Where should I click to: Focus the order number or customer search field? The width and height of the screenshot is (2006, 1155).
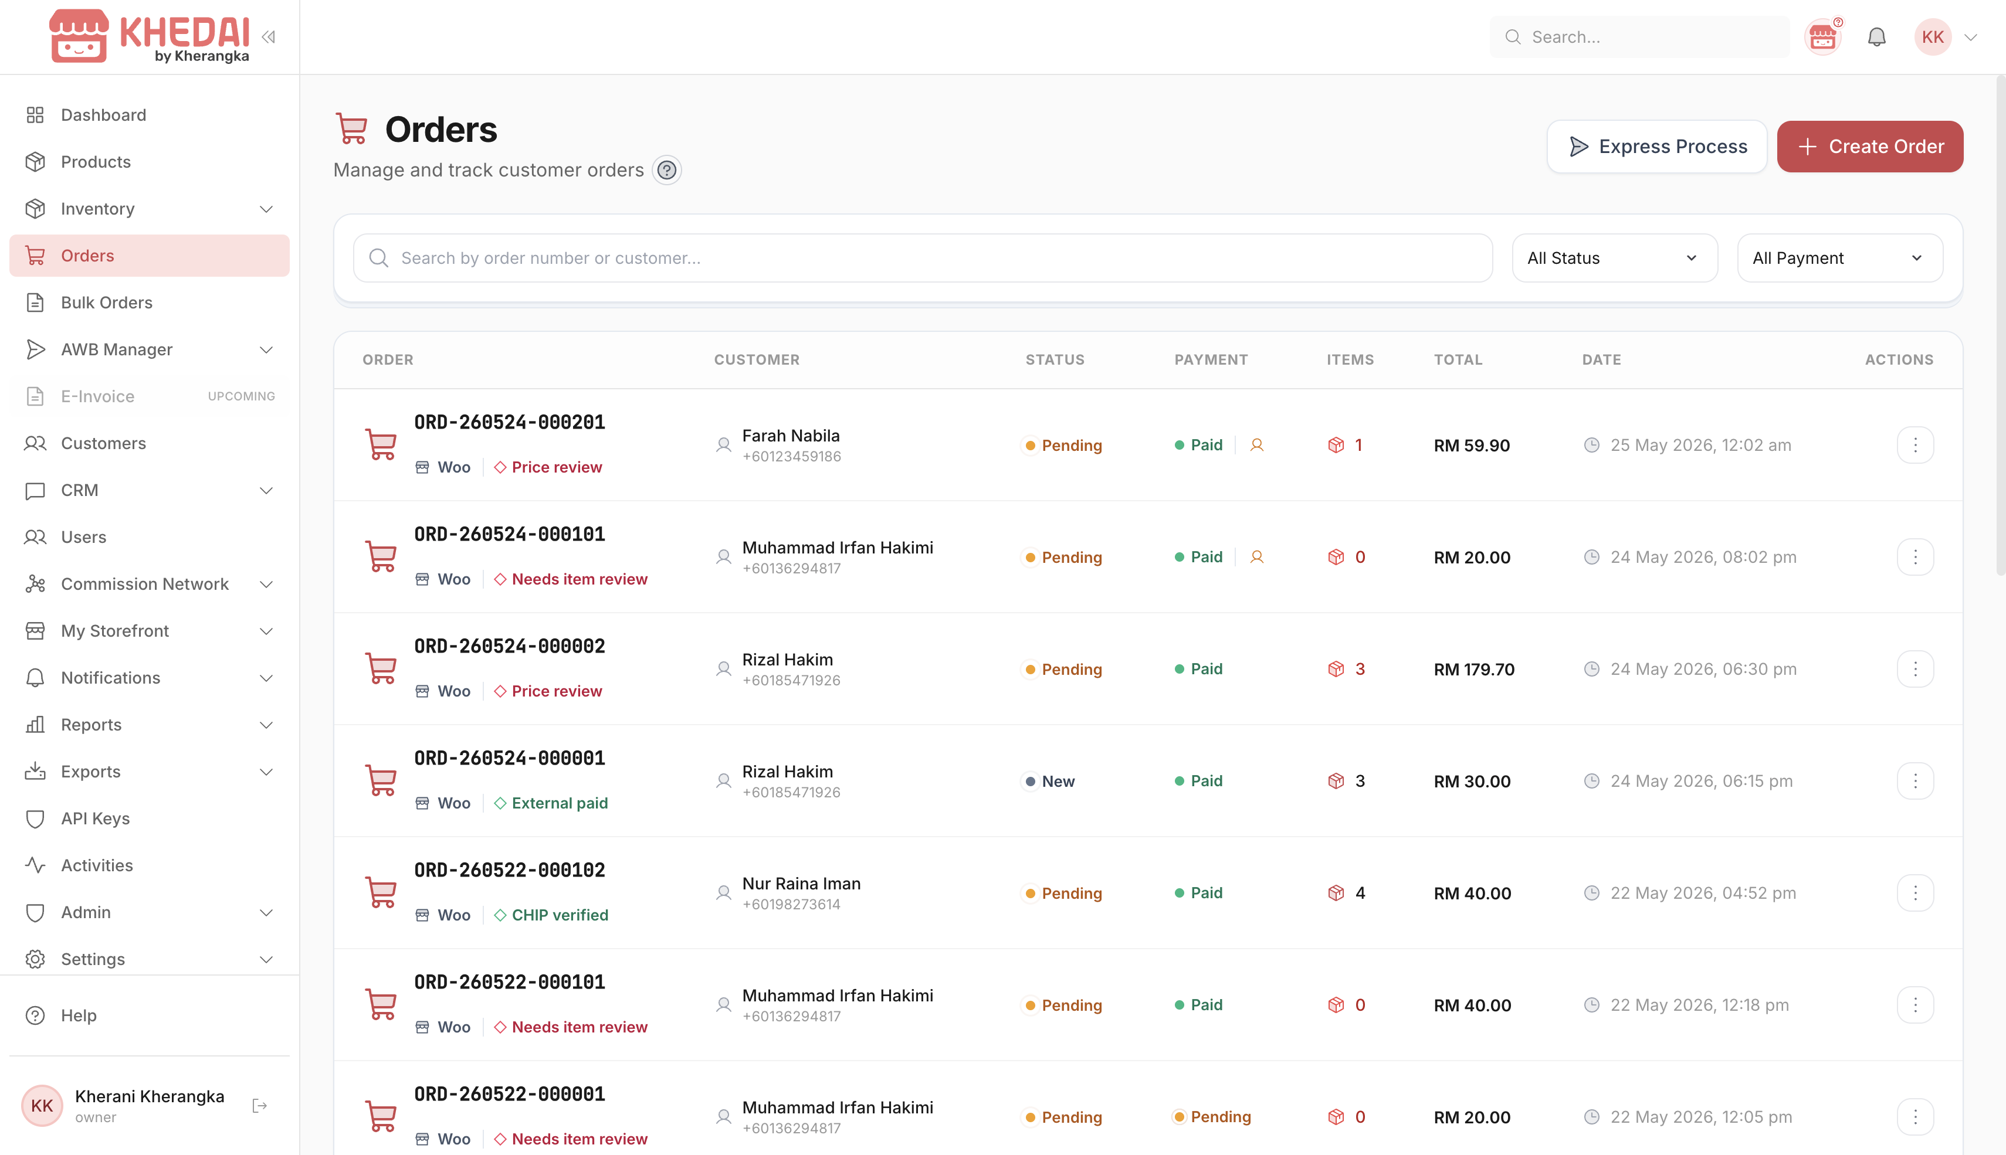tap(922, 258)
